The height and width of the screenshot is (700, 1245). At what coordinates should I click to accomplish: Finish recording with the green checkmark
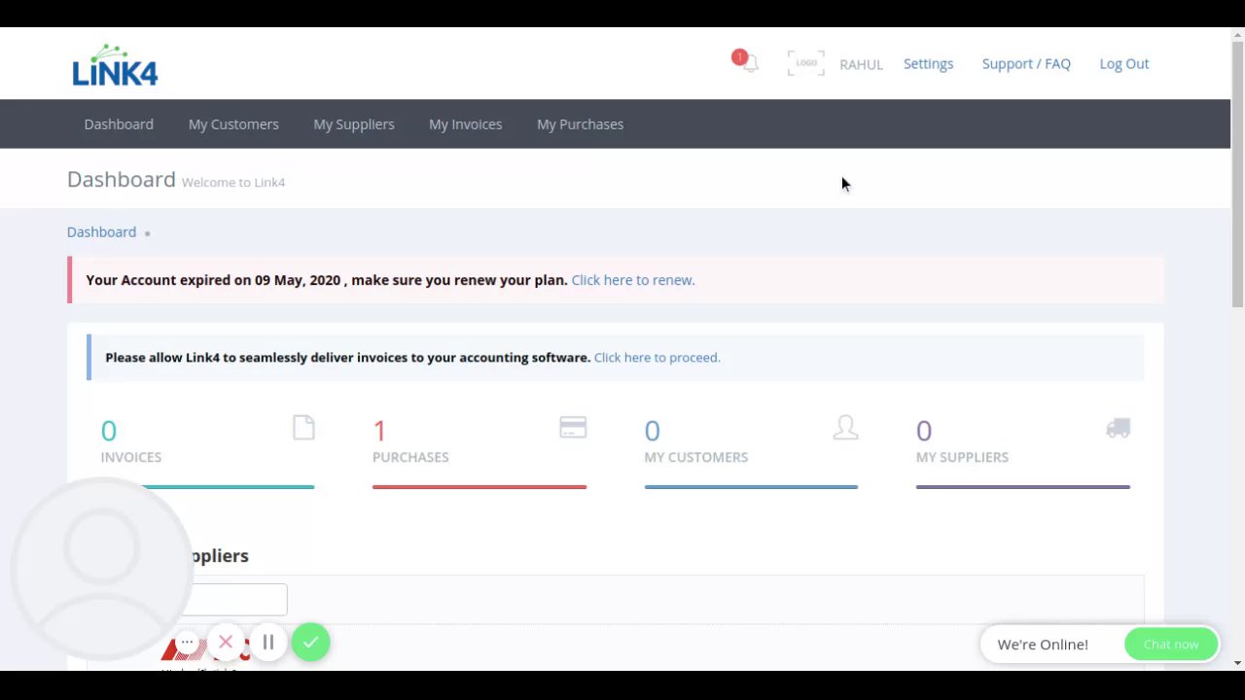coord(310,642)
